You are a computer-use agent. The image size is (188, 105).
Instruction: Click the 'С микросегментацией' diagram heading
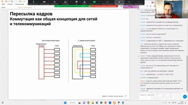(x=86, y=41)
